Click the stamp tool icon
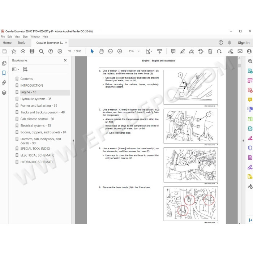This screenshot has width=253, height=253. pyautogui.click(x=201, y=51)
